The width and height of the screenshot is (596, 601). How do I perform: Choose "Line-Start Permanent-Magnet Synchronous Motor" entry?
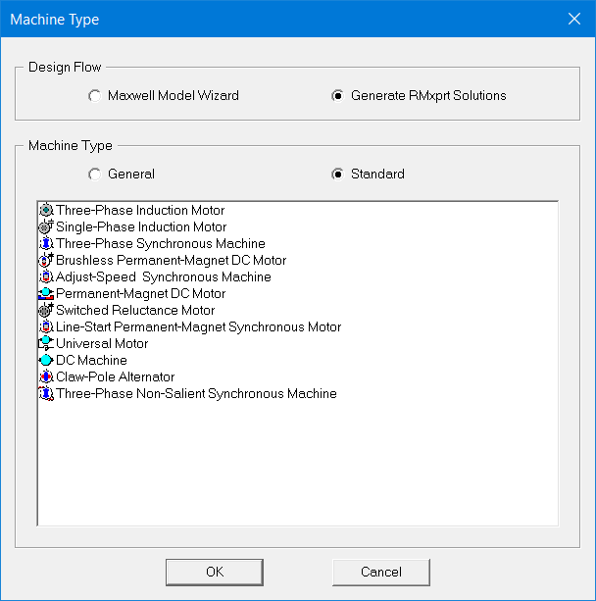[199, 326]
